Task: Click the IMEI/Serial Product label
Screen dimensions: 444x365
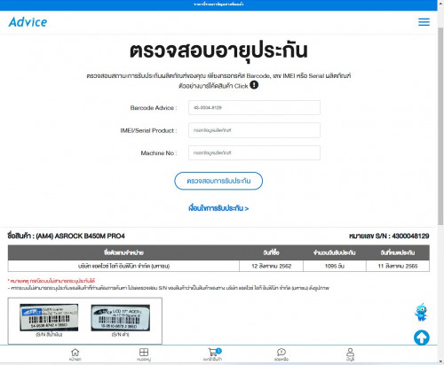Action: (x=148, y=130)
